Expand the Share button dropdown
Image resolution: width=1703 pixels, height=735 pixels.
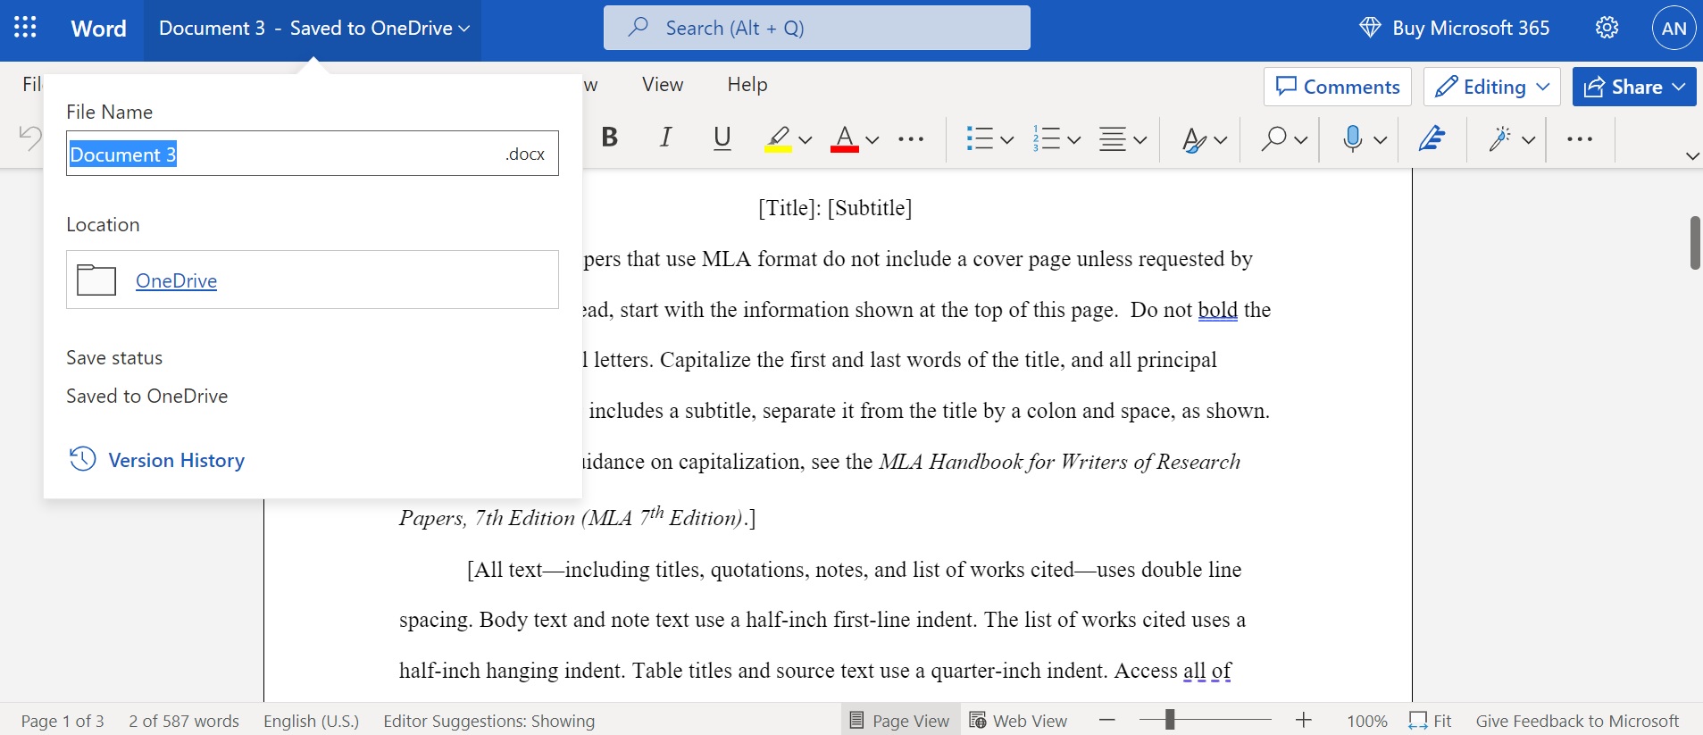[1679, 87]
